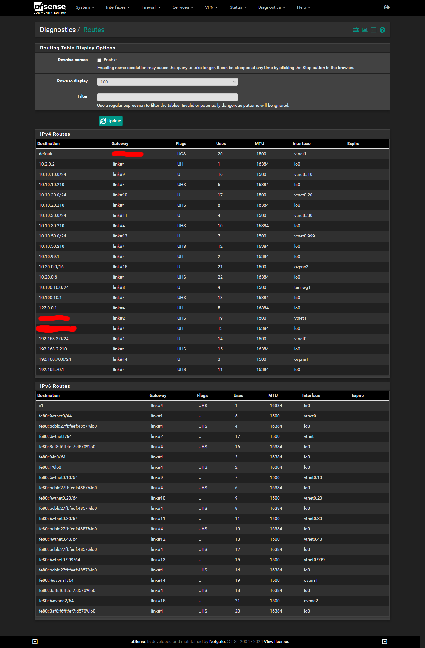
Task: Enable the Resolve names checkbox
Action: click(x=100, y=60)
